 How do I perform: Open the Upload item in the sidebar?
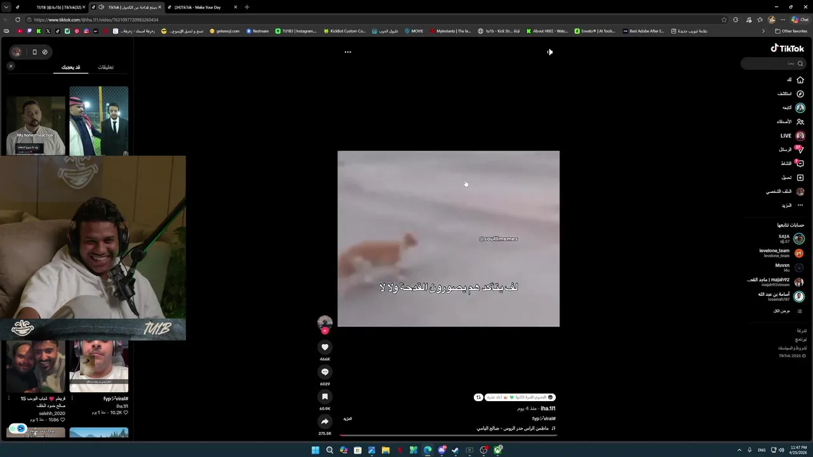(x=793, y=178)
